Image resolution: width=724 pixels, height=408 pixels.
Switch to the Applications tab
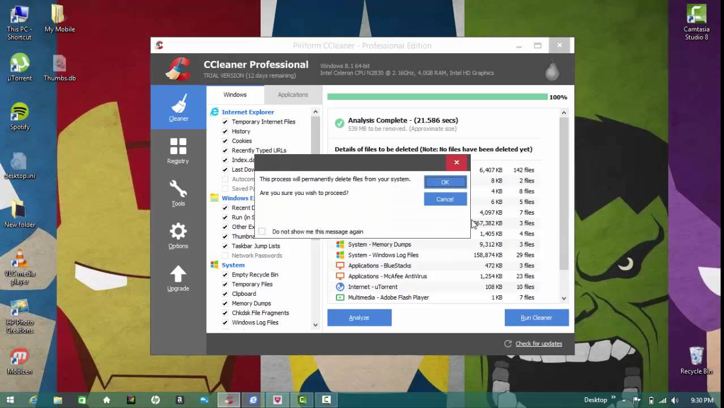[293, 95]
